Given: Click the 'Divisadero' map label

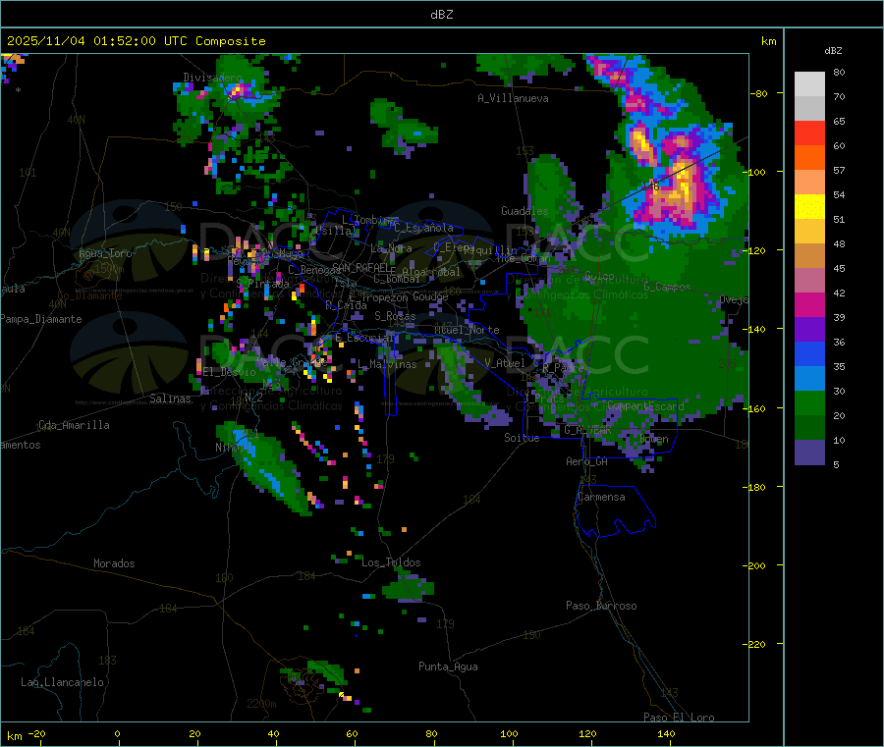Looking at the screenshot, I should coord(212,78).
